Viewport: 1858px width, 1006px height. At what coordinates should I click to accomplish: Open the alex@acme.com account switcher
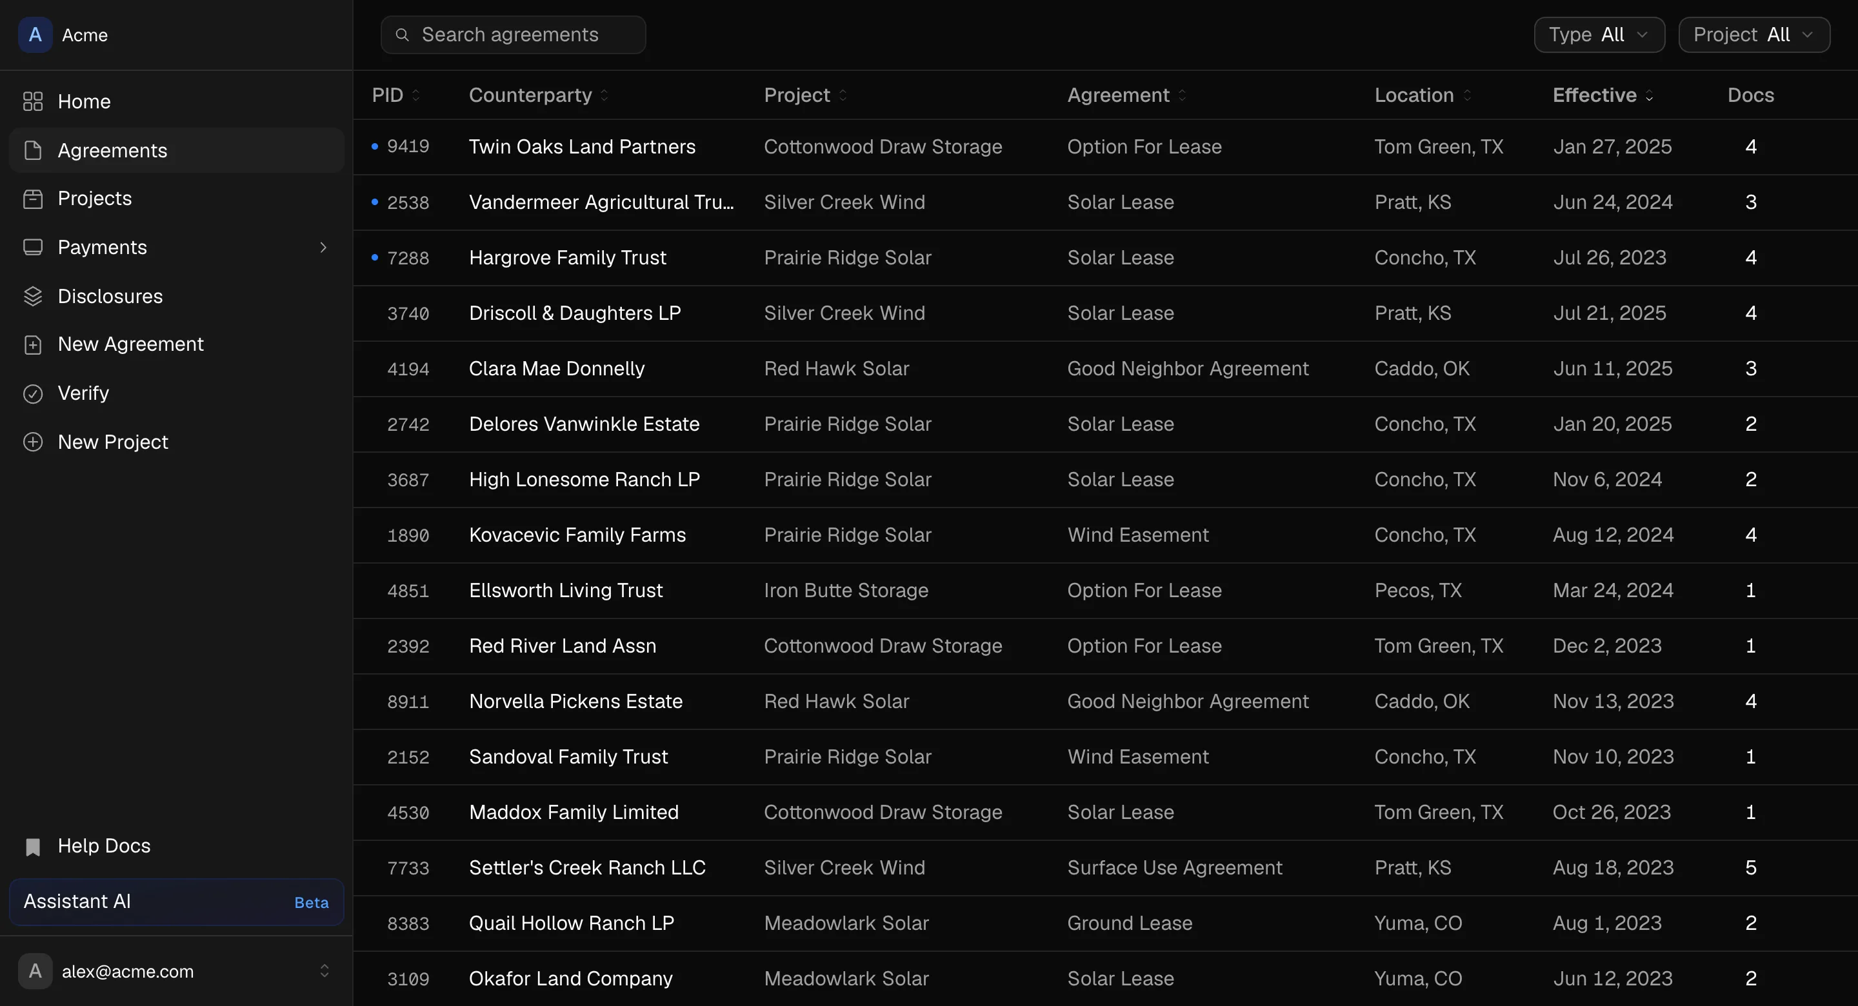point(176,971)
